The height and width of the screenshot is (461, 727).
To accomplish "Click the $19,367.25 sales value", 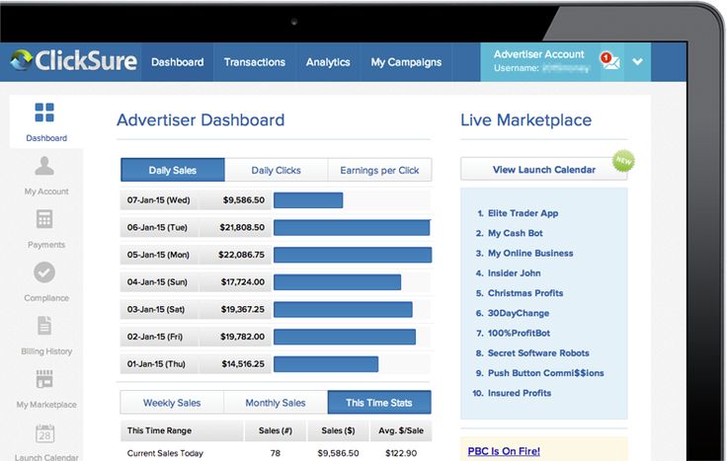I will [x=242, y=309].
